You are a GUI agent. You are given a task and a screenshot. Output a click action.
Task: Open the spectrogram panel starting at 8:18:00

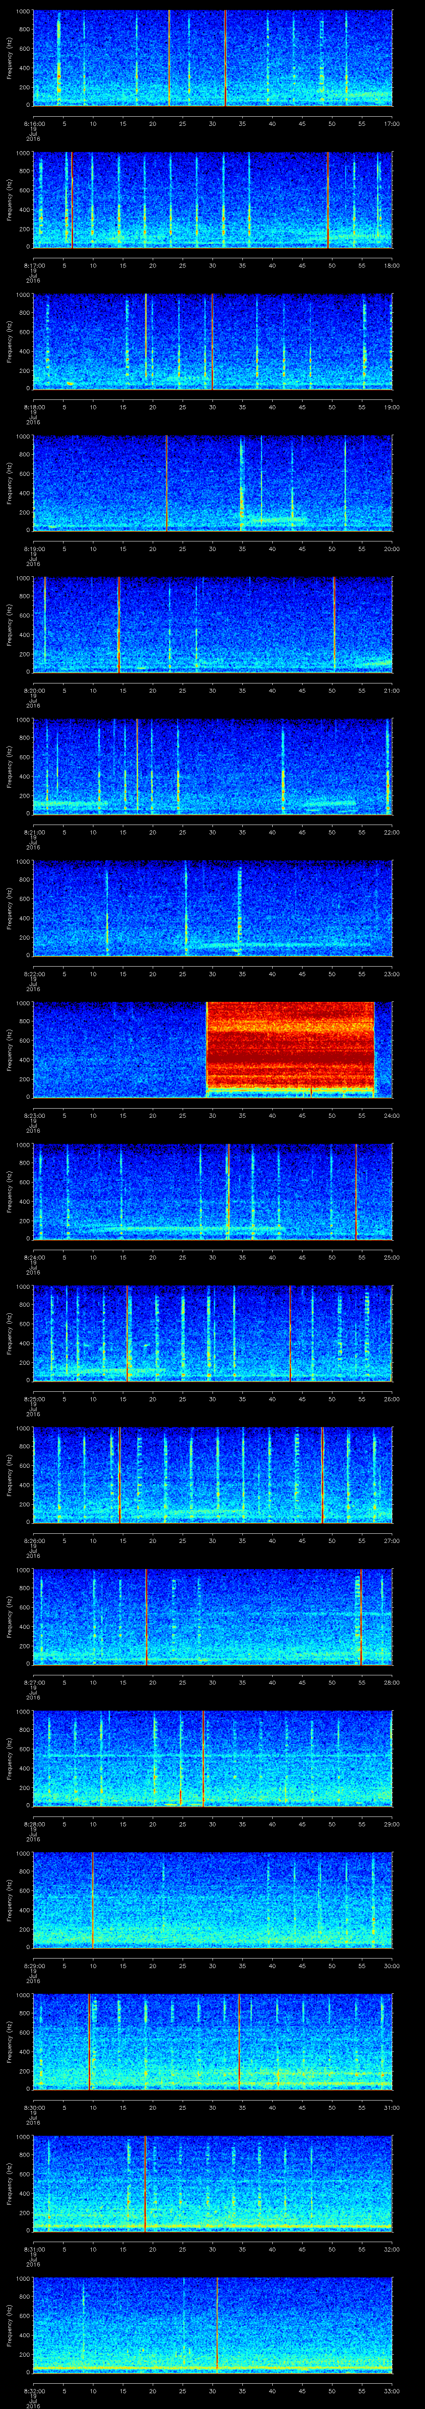[213, 341]
